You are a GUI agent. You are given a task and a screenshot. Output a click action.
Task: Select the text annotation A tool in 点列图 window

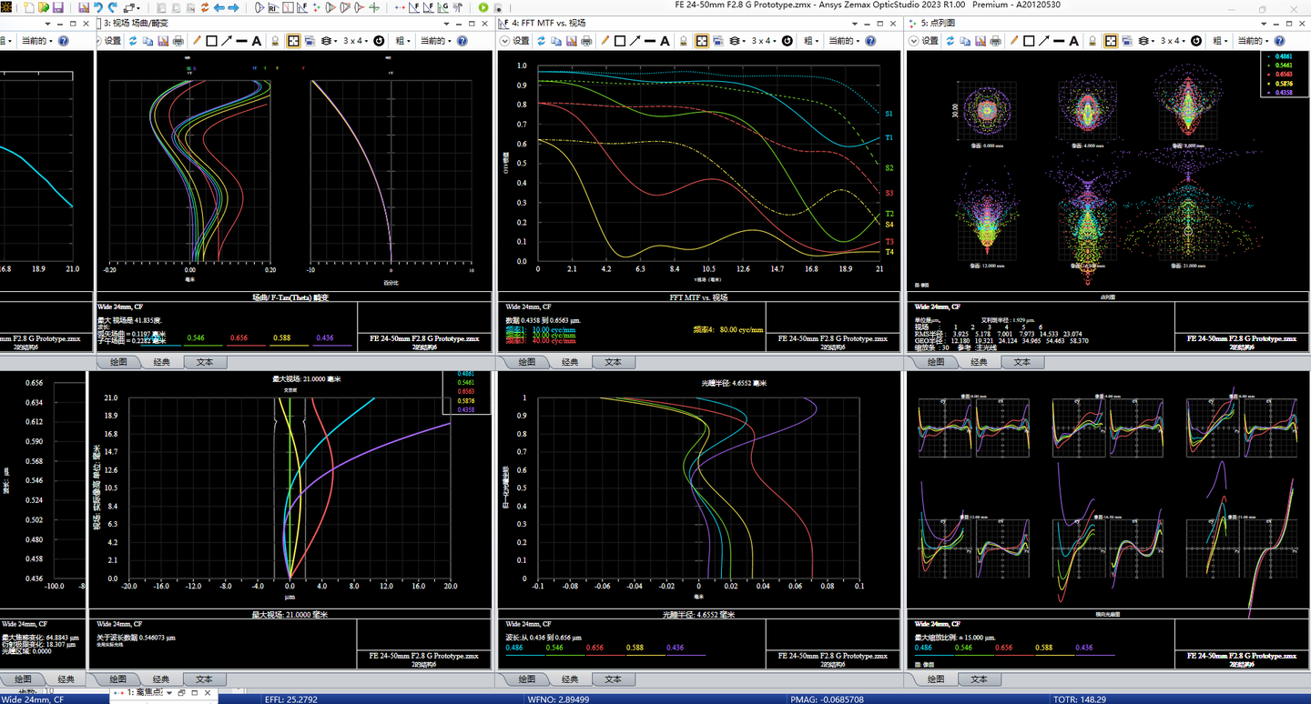1075,41
